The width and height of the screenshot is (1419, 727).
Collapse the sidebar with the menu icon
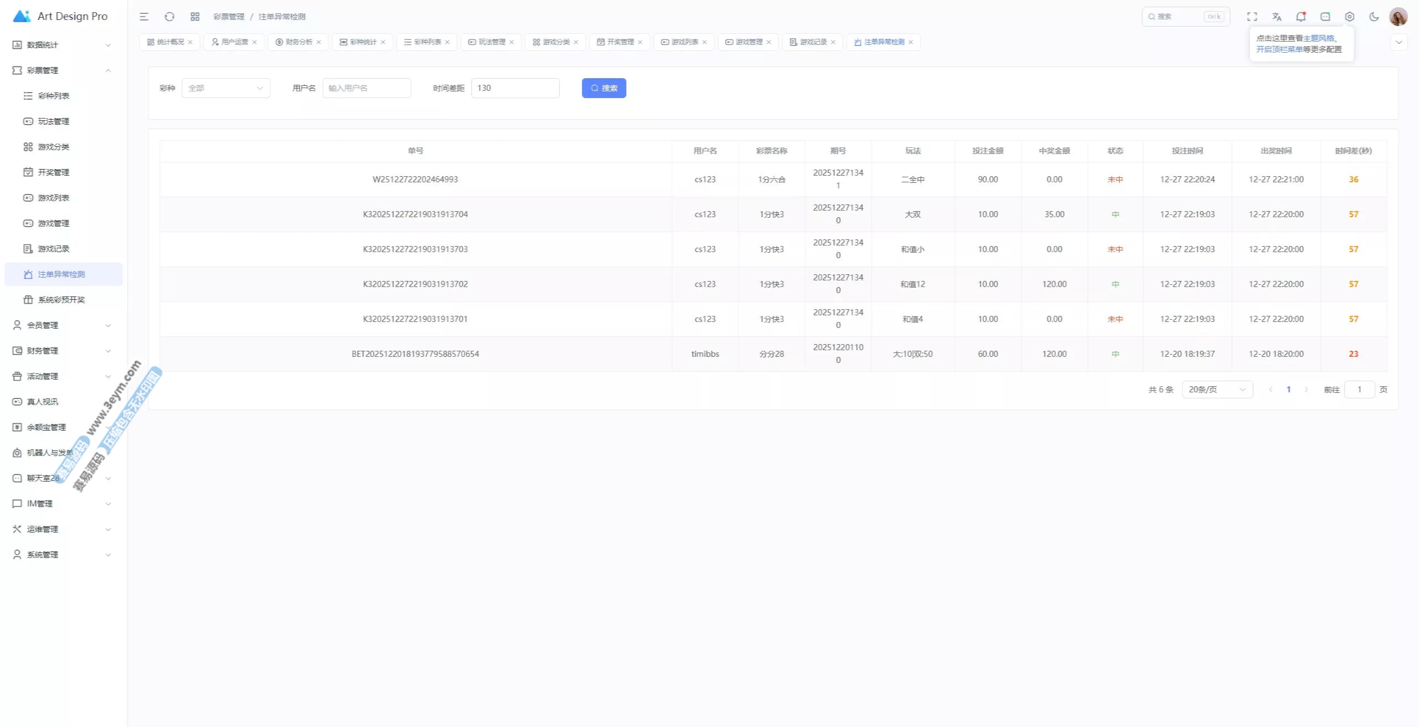pyautogui.click(x=144, y=17)
